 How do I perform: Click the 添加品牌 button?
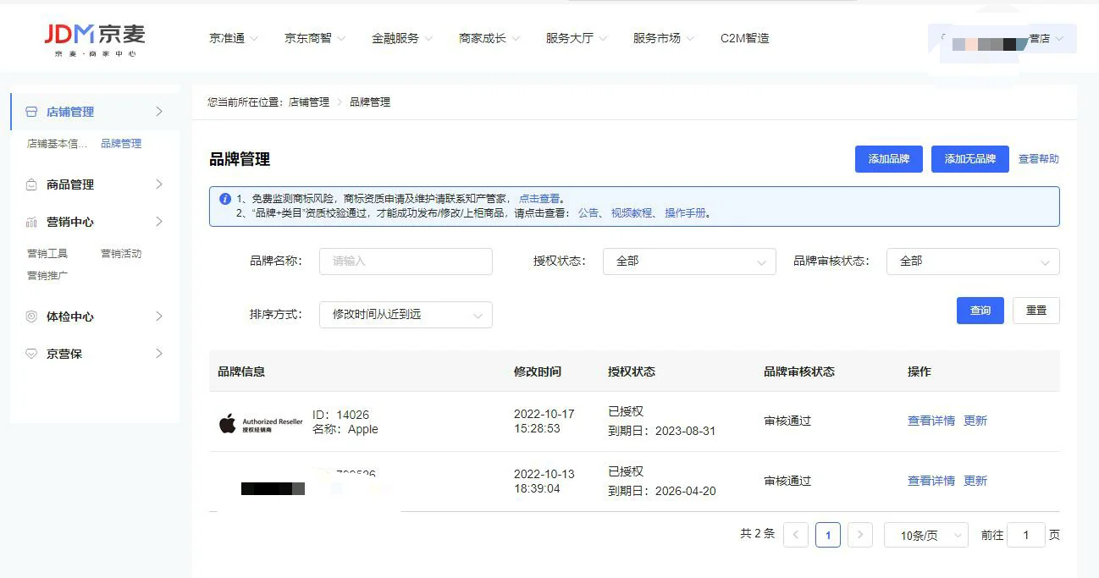[x=888, y=159]
